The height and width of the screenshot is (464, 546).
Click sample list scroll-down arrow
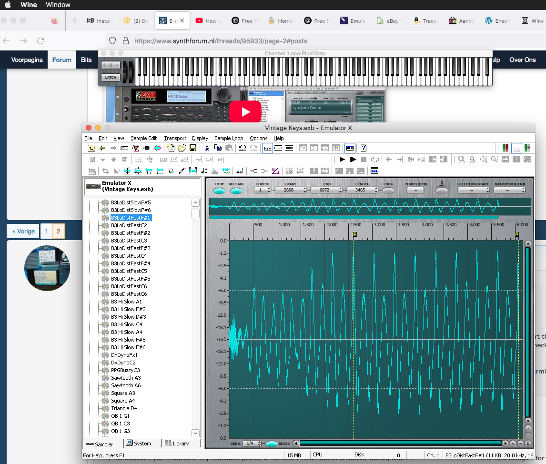196,433
